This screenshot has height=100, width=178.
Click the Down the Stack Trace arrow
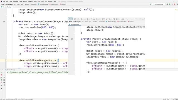pos(4,75)
